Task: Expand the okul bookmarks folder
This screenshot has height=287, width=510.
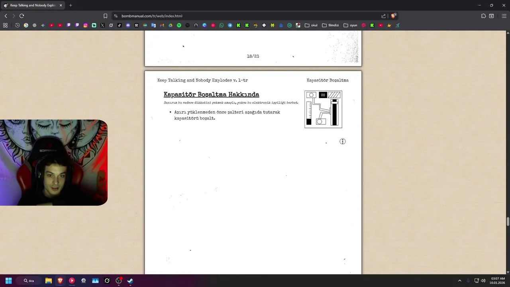Action: pos(311,25)
